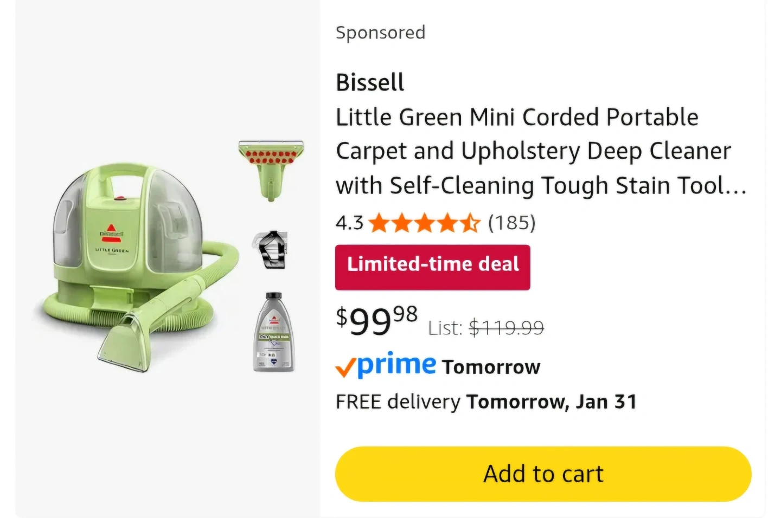View the cleaning formula bottle image

(x=274, y=332)
